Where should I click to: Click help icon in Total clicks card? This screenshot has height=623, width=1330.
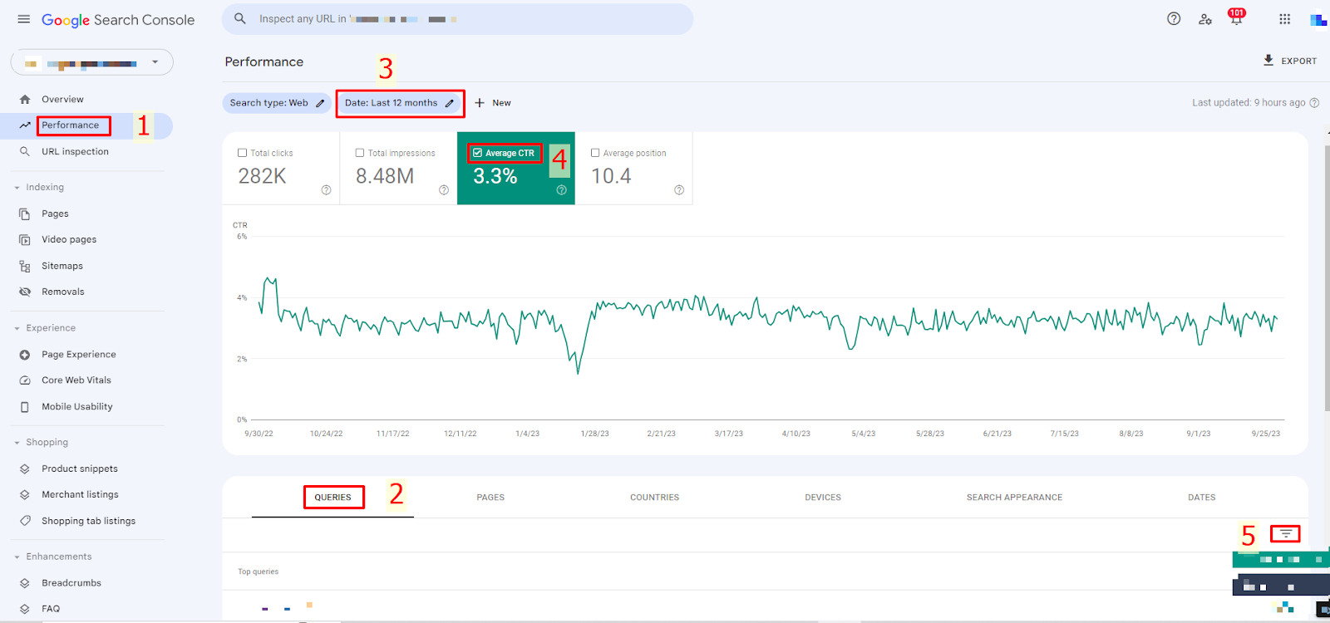pyautogui.click(x=326, y=190)
